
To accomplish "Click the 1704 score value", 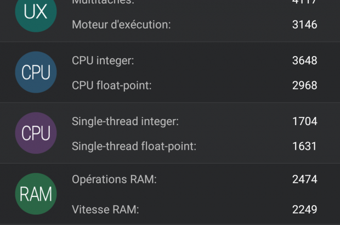I will tap(304, 121).
